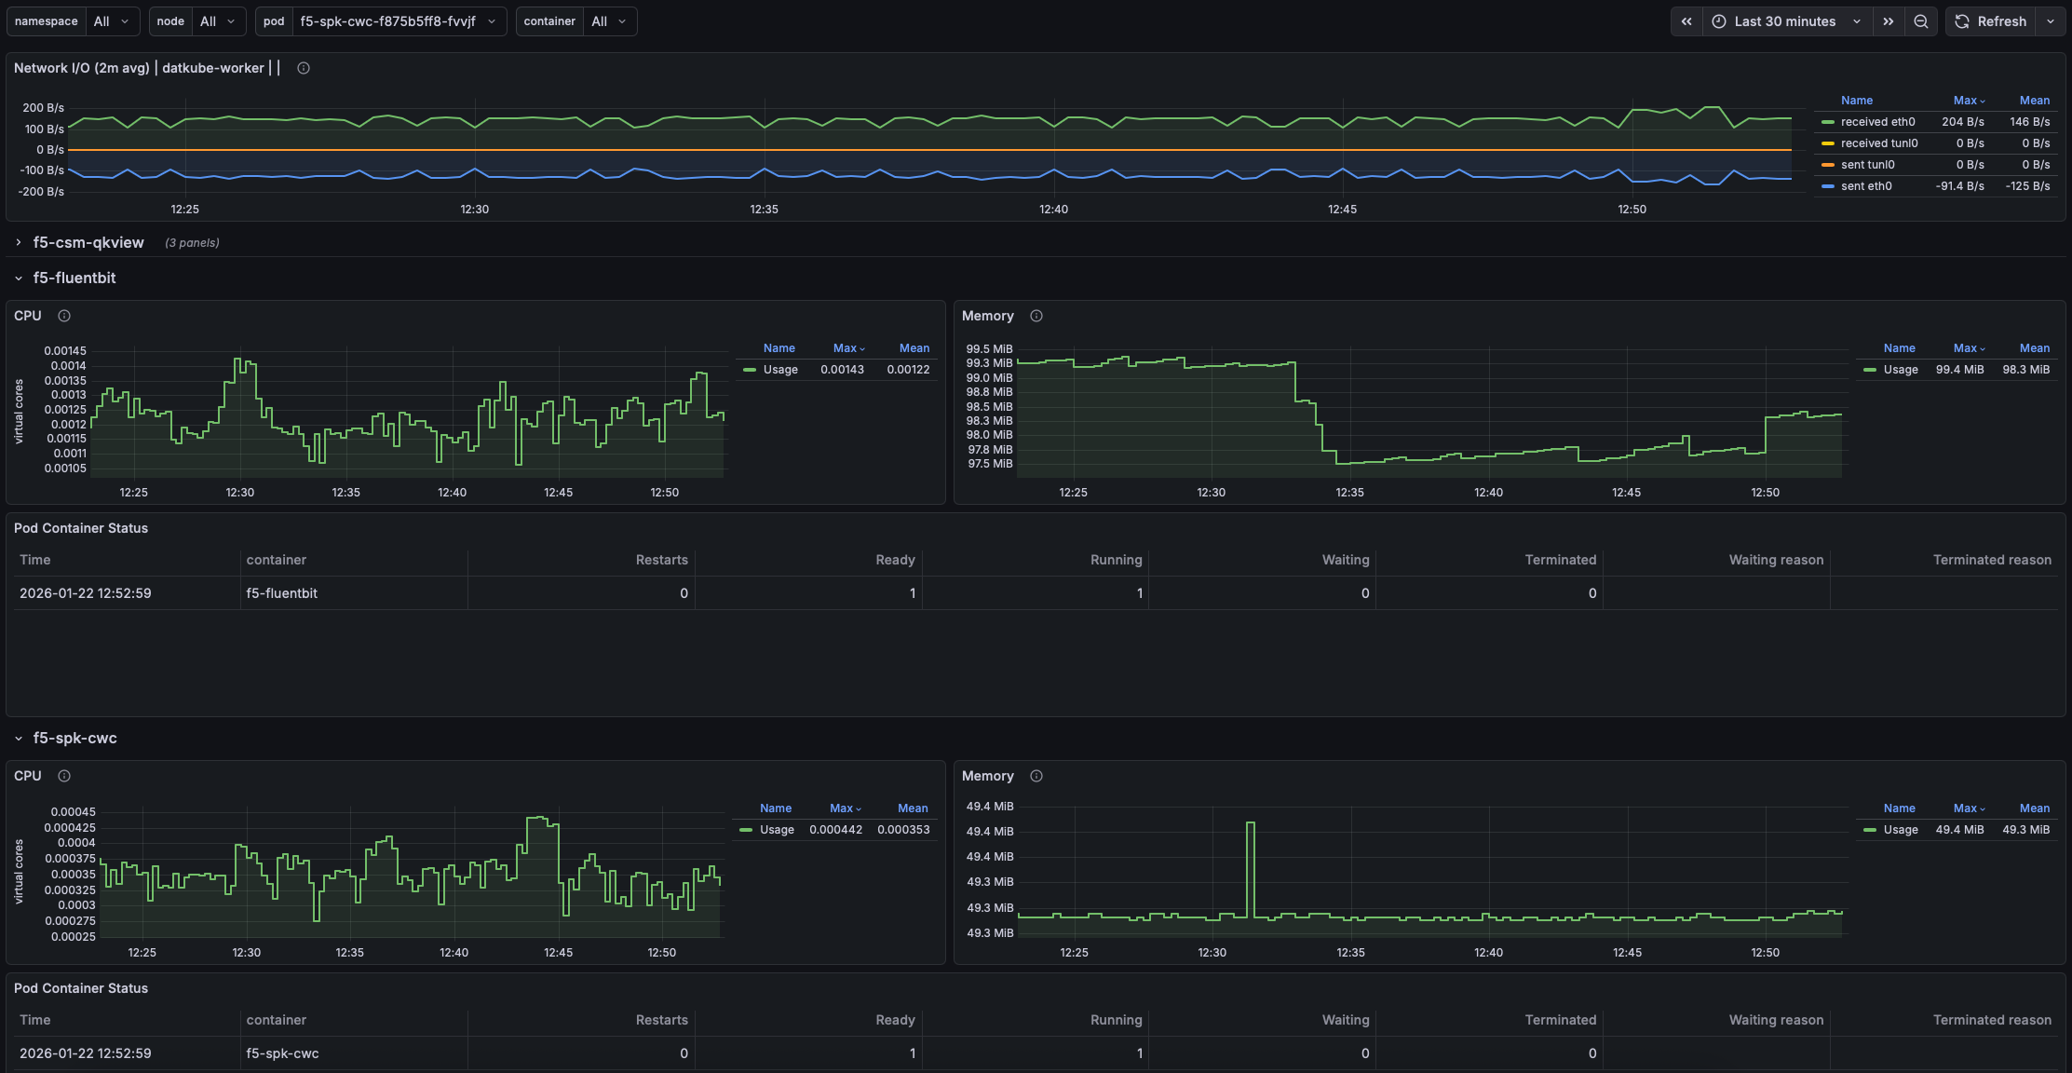Open the container variable dropdown
The width and height of the screenshot is (2072, 1073).
tap(610, 21)
